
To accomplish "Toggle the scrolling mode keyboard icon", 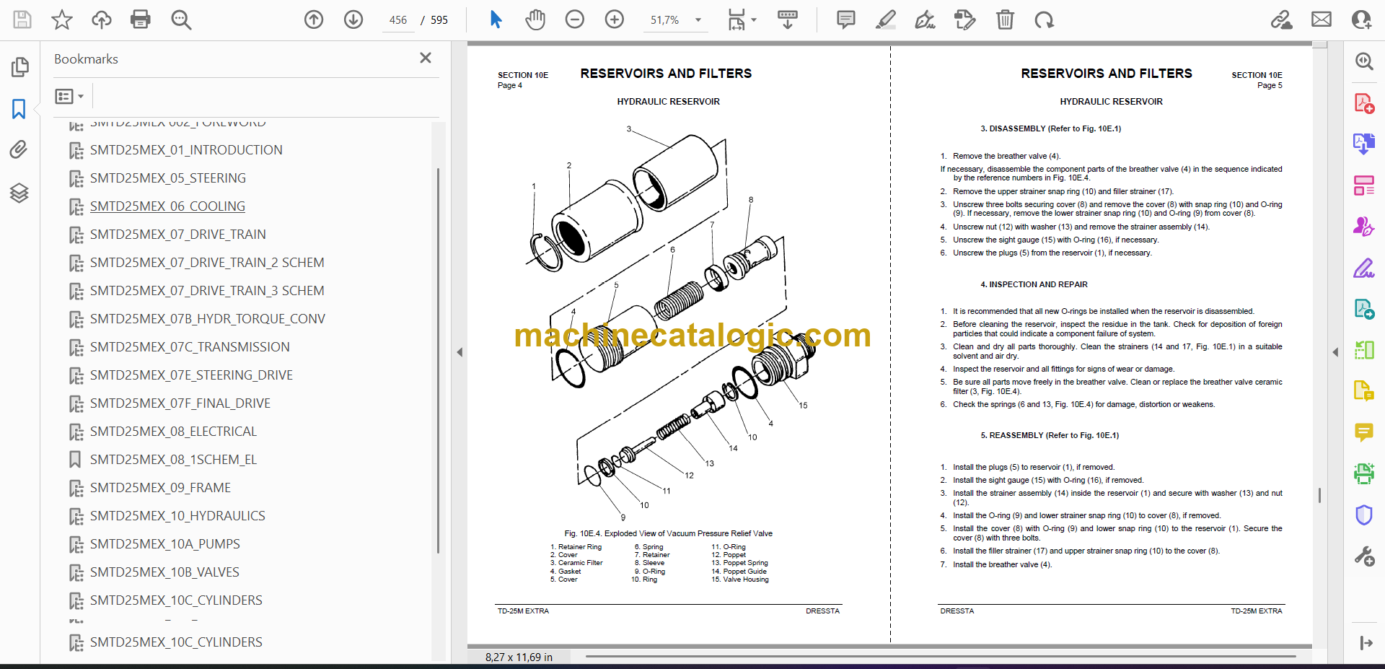I will (x=788, y=19).
